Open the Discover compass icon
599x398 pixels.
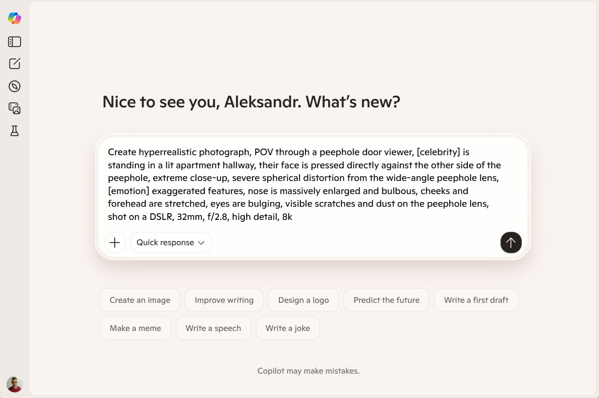tap(15, 86)
